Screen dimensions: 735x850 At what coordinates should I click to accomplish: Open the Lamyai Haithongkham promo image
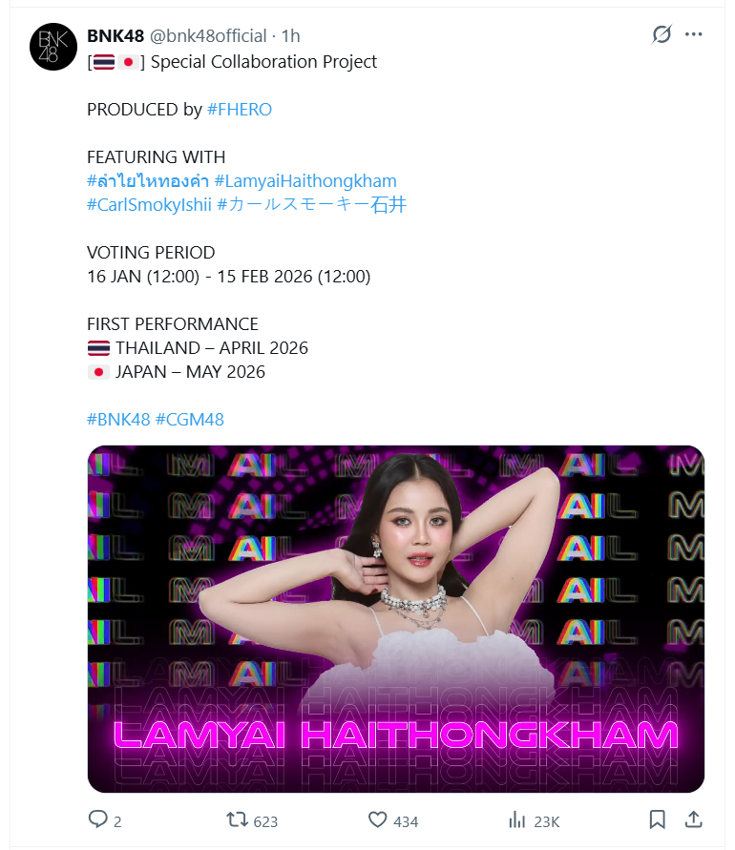click(x=396, y=619)
